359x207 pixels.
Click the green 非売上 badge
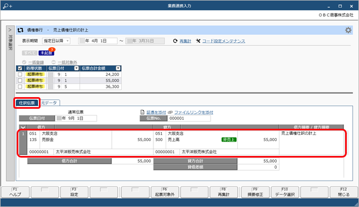229,139
